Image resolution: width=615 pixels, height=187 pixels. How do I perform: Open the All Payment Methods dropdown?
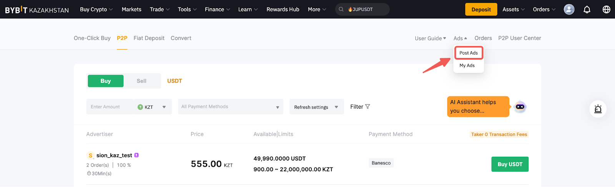pyautogui.click(x=230, y=107)
